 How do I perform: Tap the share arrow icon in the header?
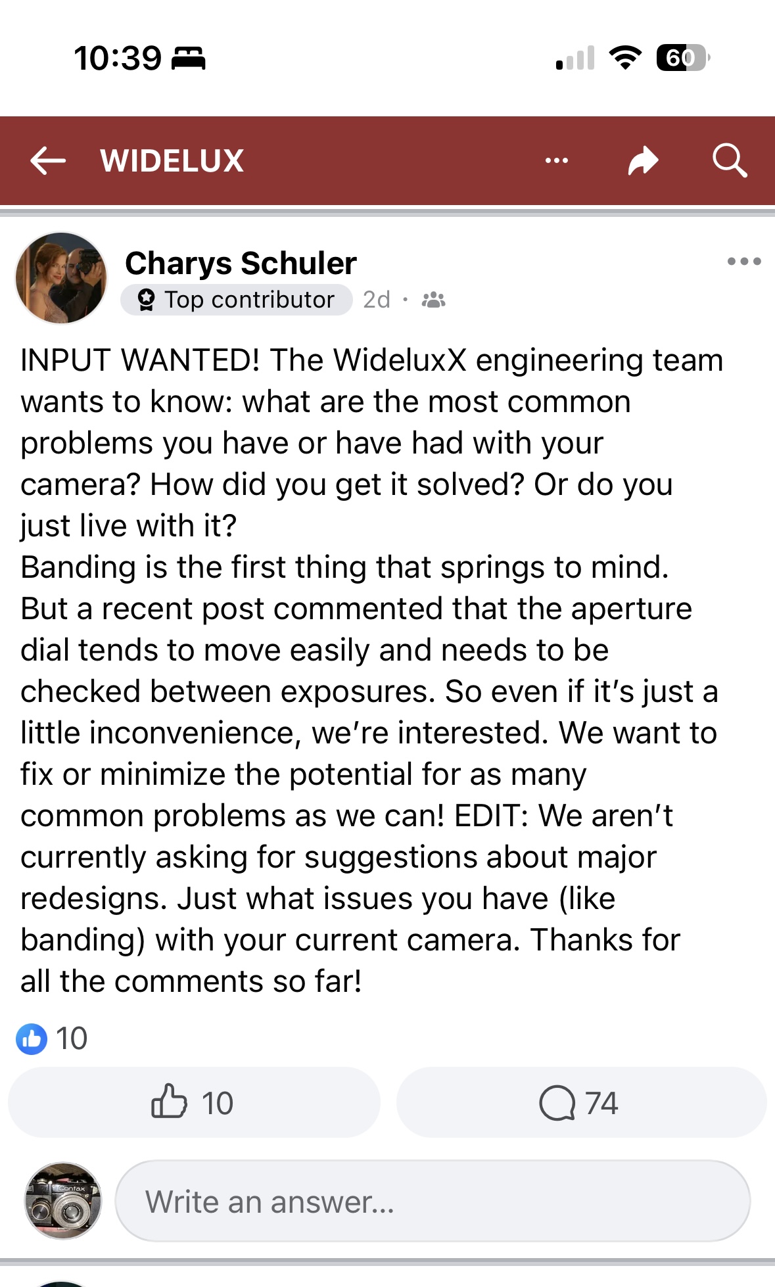pyautogui.click(x=642, y=161)
